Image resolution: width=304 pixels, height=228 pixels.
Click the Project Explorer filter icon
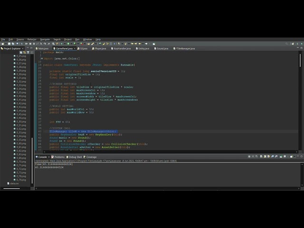click(28, 52)
